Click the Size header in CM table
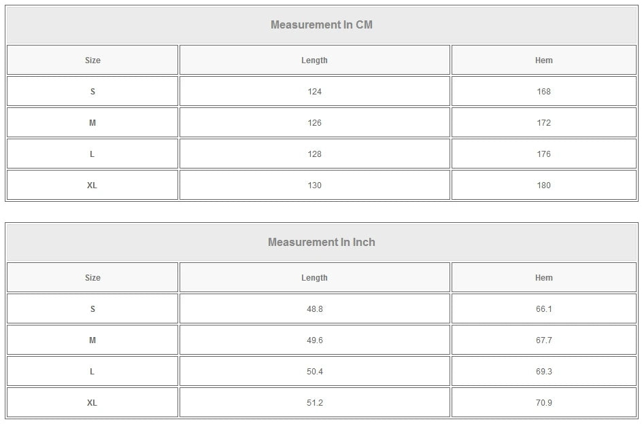642x424 pixels. click(92, 60)
